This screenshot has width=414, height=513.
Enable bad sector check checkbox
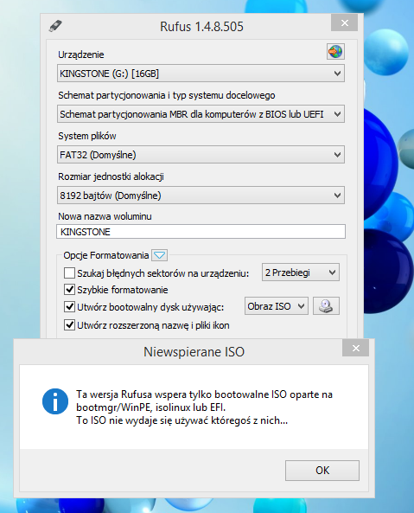click(69, 273)
